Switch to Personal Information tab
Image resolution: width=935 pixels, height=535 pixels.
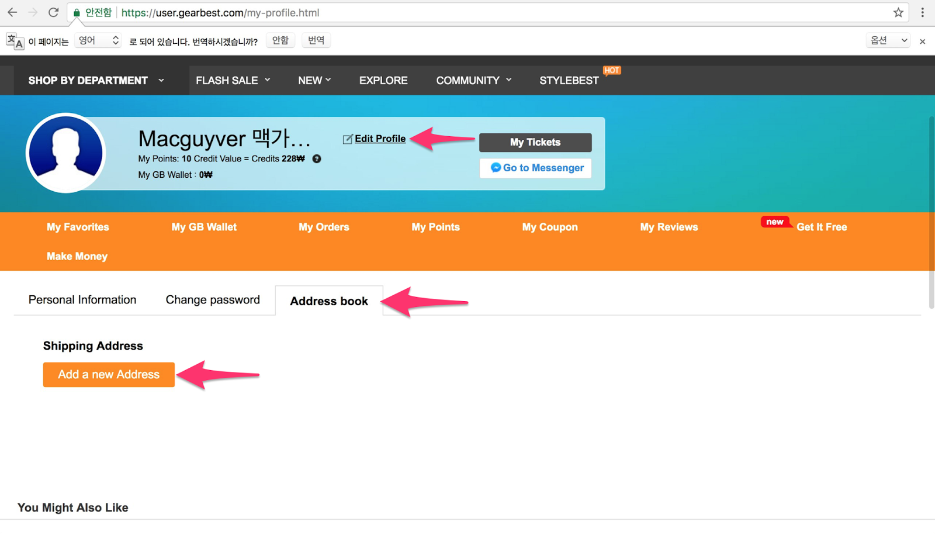coord(82,300)
